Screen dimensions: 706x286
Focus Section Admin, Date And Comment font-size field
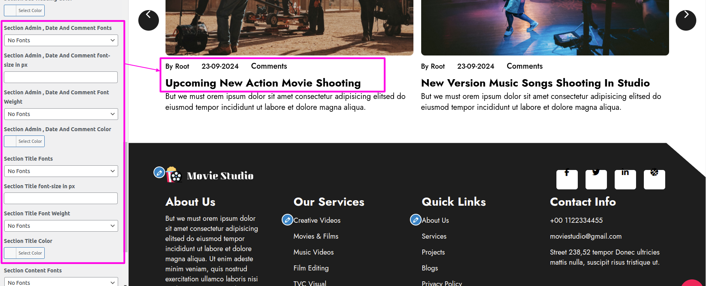[61, 77]
